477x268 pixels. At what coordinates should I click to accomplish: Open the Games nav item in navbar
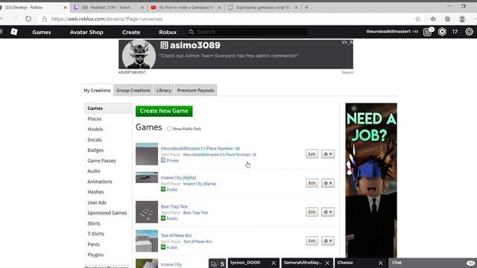coord(42,32)
